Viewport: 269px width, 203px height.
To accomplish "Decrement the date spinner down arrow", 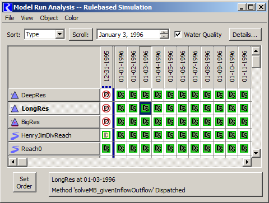I will tap(164, 36).
